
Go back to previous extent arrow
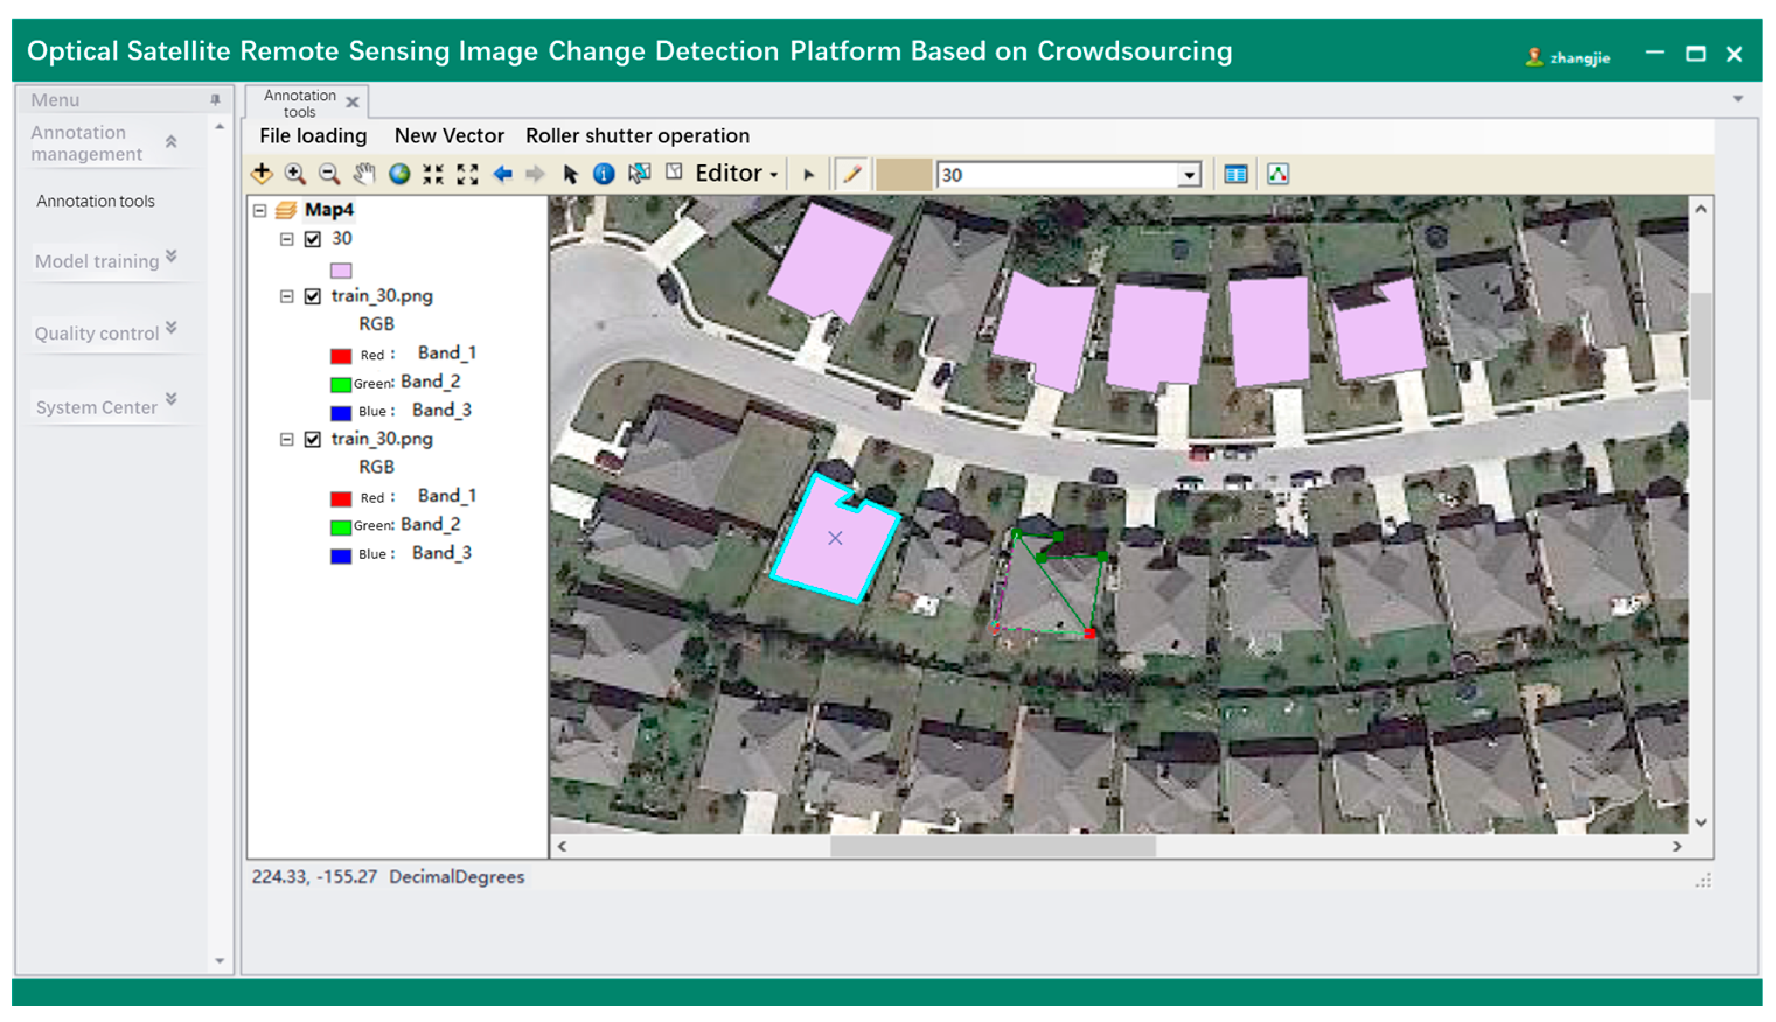pos(502,173)
